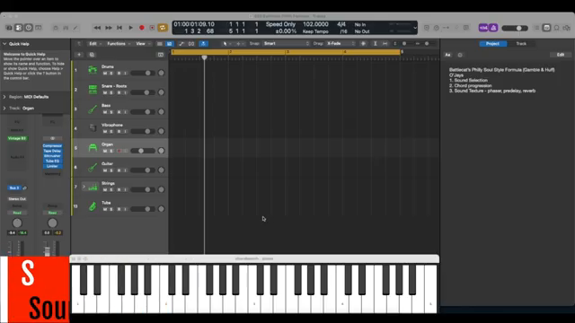Switch to the Project notes tab
The width and height of the screenshot is (575, 323).
click(x=493, y=44)
